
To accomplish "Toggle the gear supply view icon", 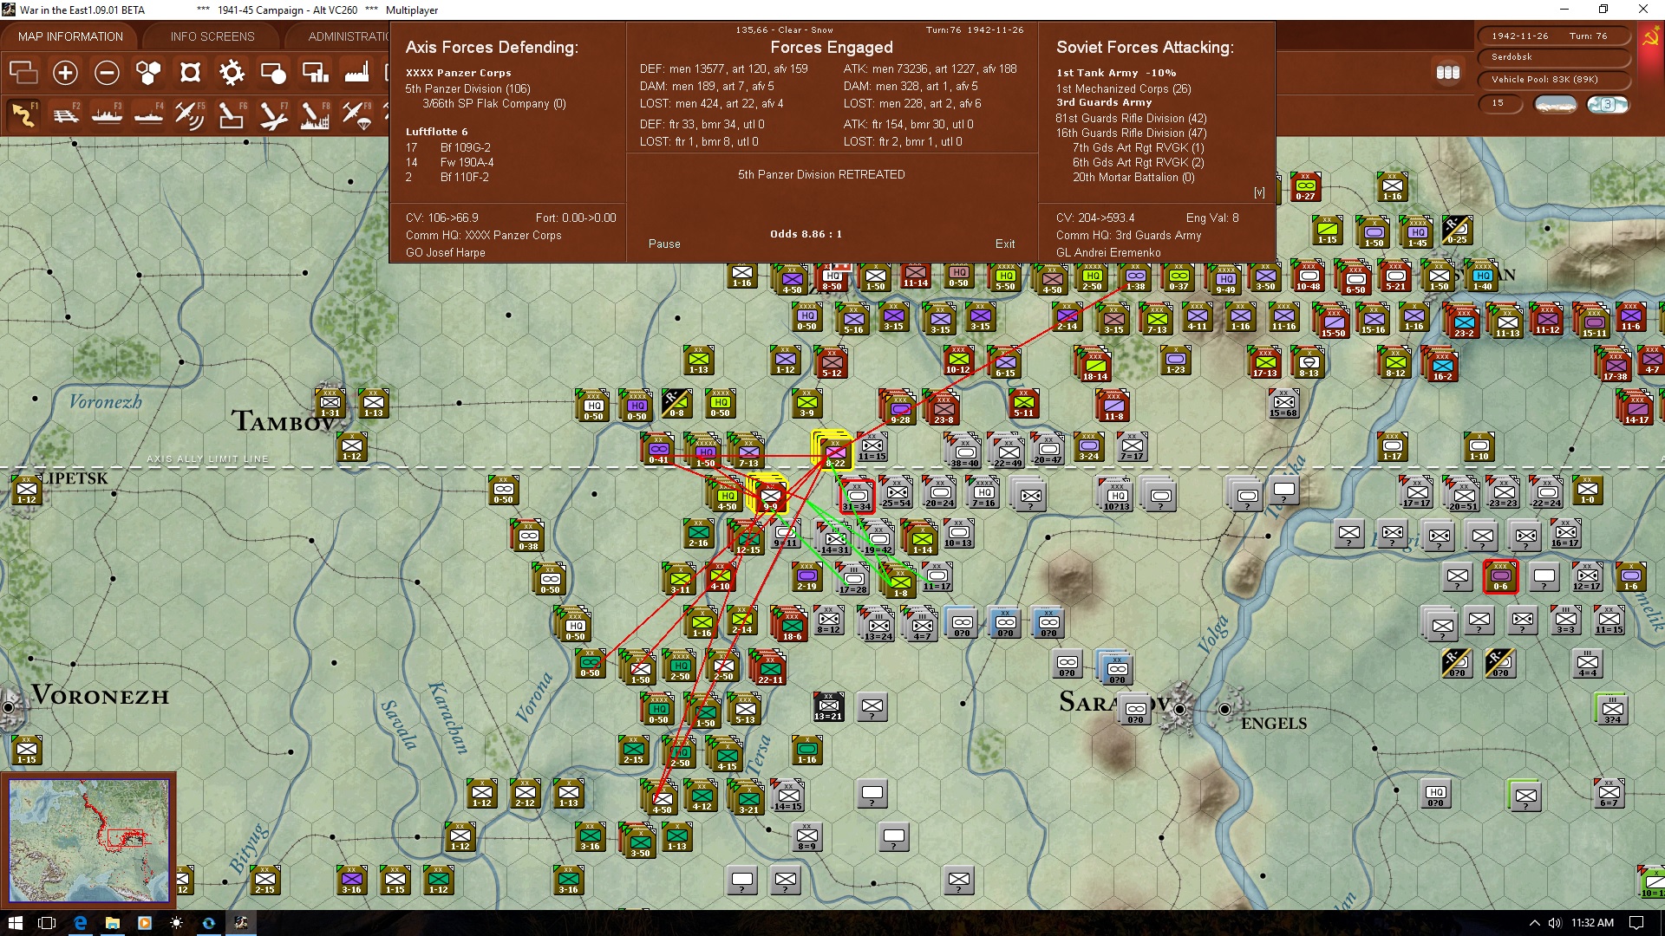I will [x=232, y=73].
